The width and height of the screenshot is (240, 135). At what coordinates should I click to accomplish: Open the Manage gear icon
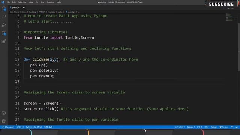(4, 121)
